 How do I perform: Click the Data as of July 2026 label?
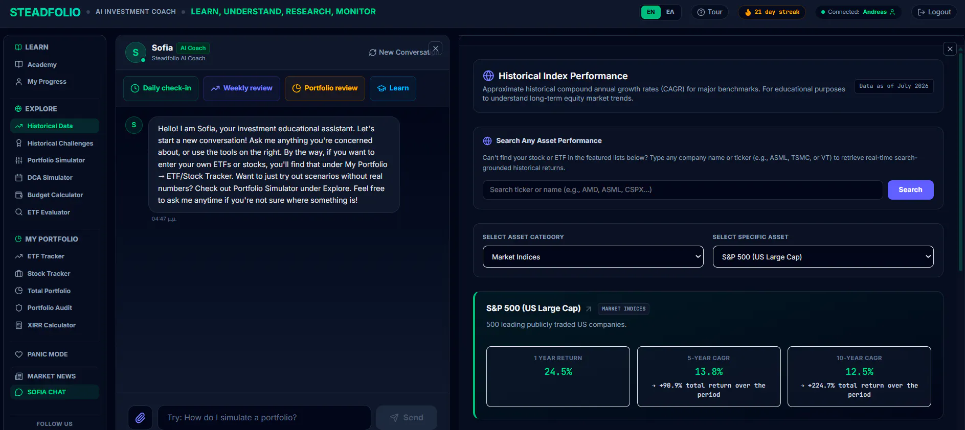[x=894, y=86]
